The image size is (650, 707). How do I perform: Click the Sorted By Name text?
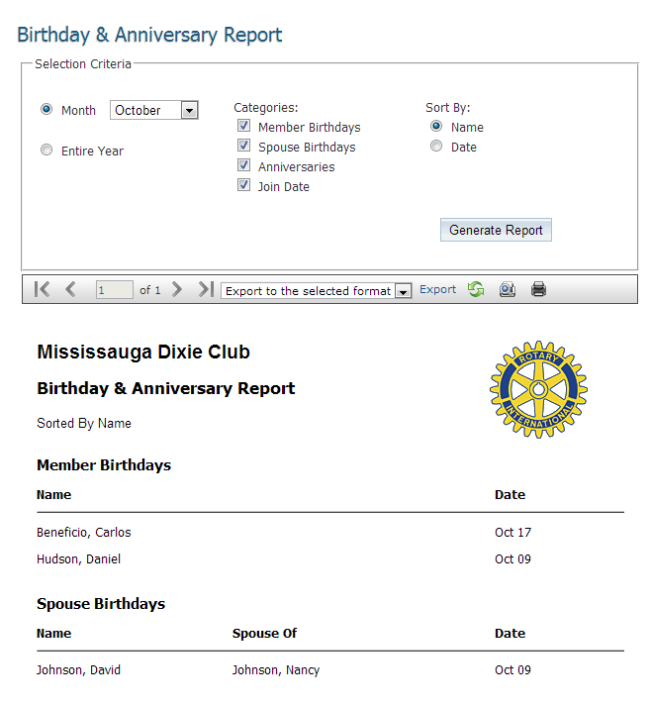tap(84, 424)
